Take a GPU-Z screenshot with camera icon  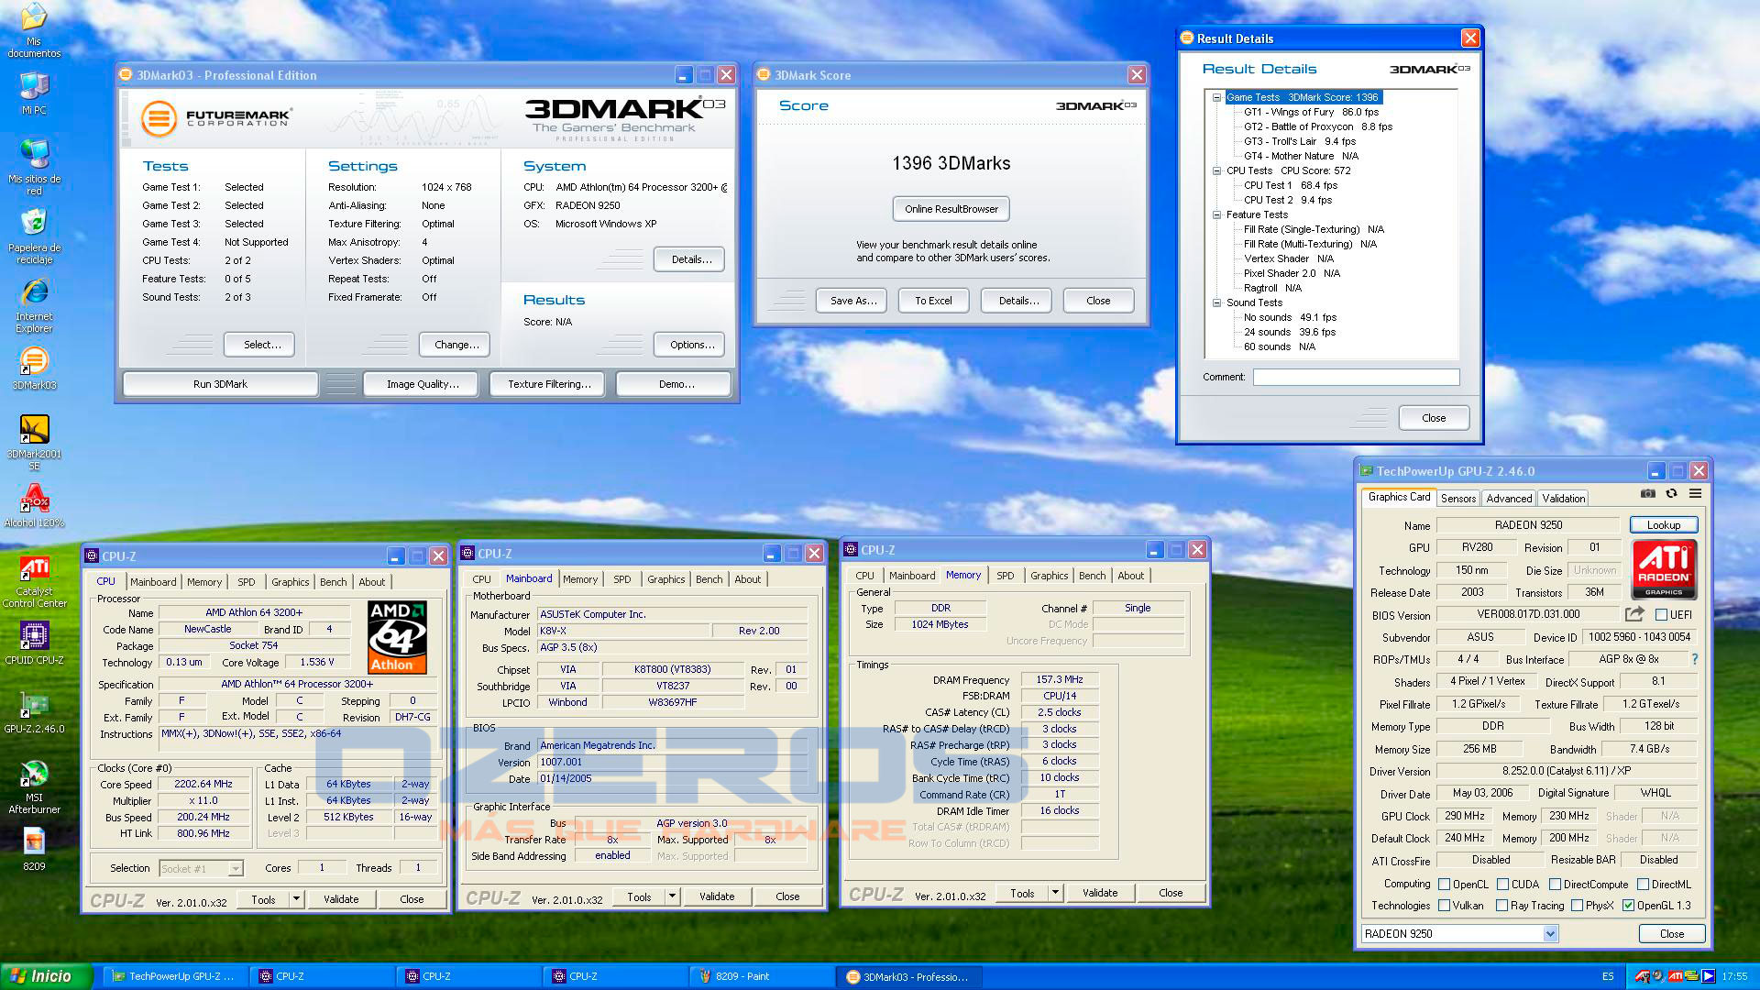pos(1647,493)
